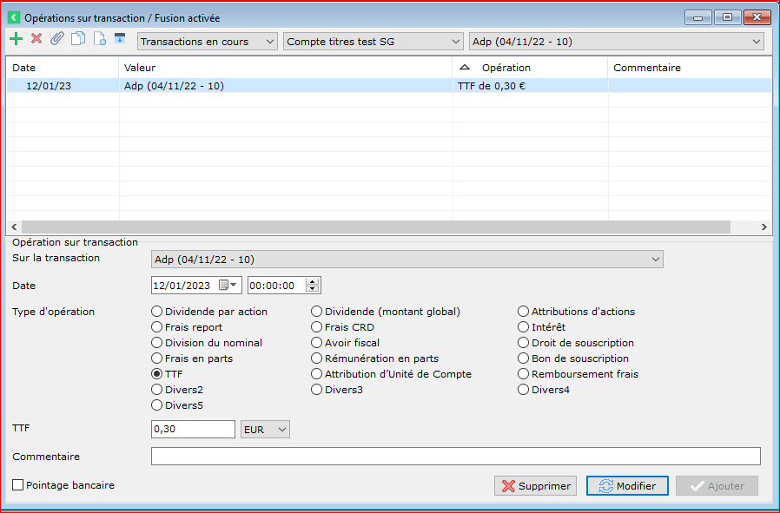Click the horizontal scrollbar thumb
The width and height of the screenshot is (780, 513).
(376, 227)
